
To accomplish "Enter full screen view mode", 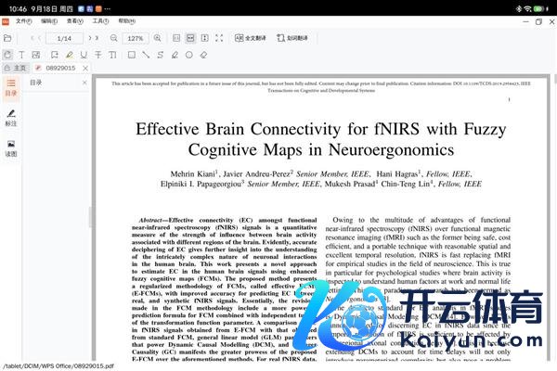I will coord(218,38).
